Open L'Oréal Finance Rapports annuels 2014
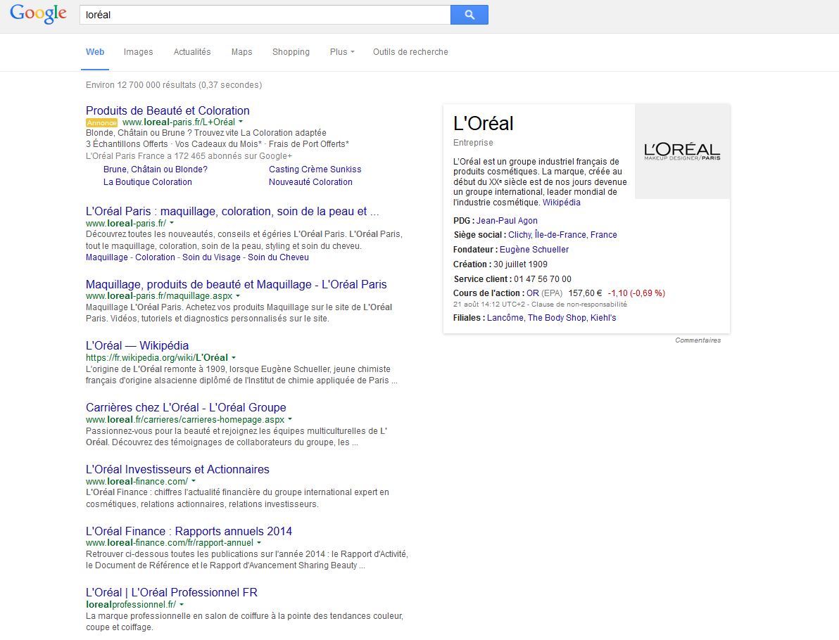The width and height of the screenshot is (839, 640). coord(189,532)
